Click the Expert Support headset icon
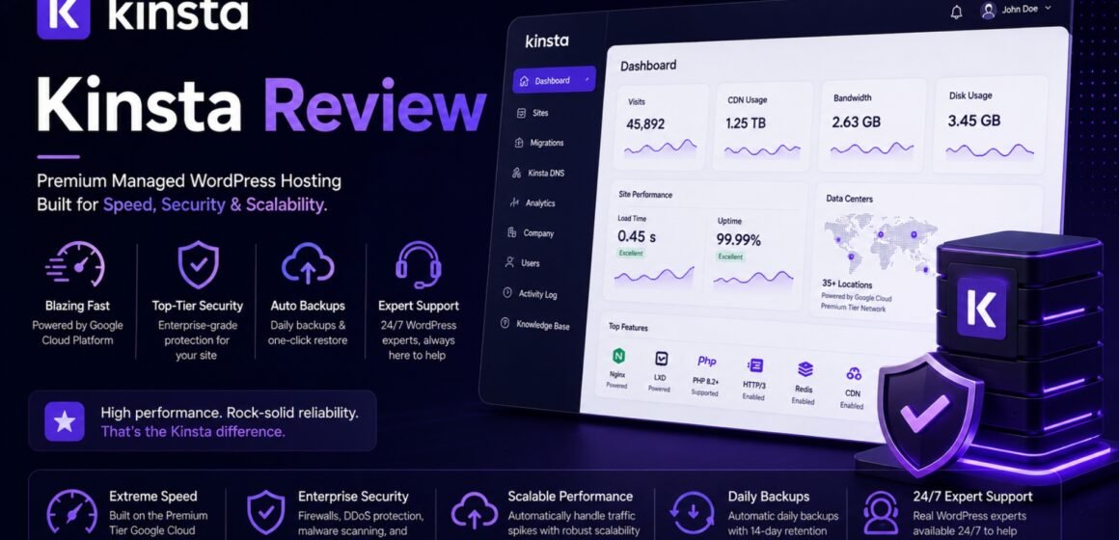The image size is (1119, 540). tap(419, 264)
